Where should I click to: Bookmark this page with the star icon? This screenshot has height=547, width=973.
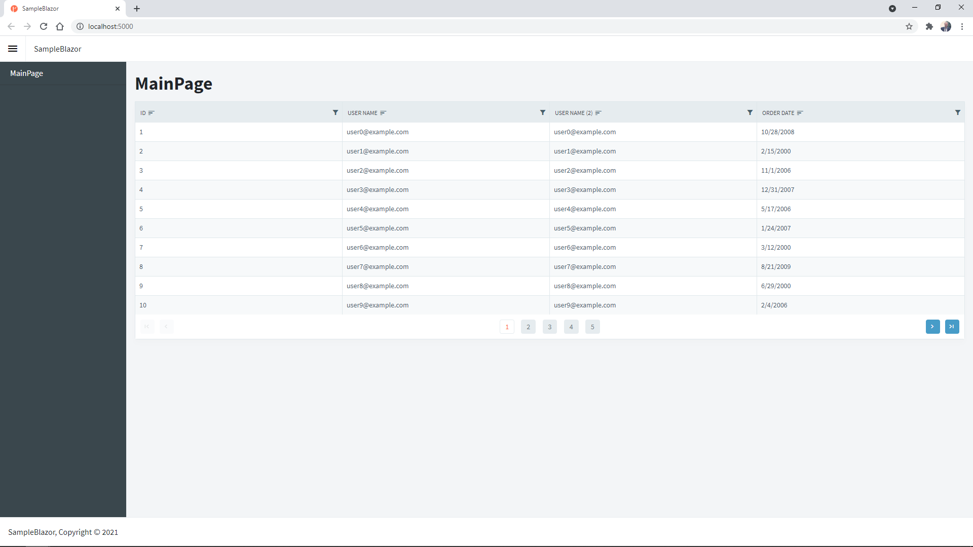[x=909, y=26]
